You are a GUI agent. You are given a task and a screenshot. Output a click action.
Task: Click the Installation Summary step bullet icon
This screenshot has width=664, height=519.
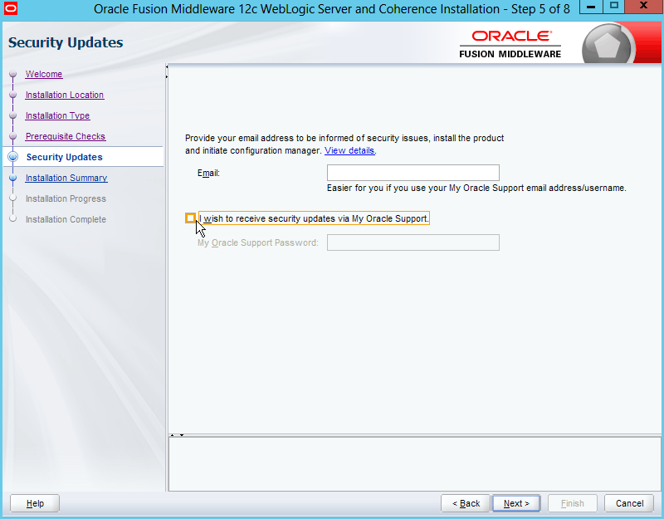point(12,178)
